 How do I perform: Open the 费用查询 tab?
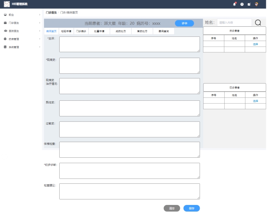coord(164,31)
